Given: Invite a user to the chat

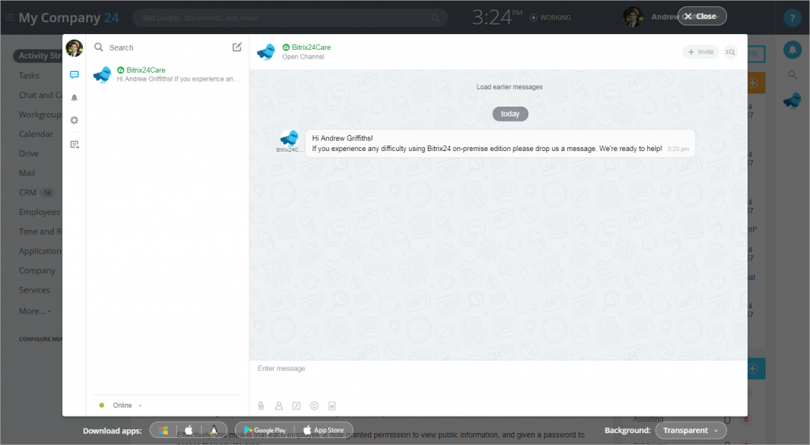Looking at the screenshot, I should click(x=701, y=51).
